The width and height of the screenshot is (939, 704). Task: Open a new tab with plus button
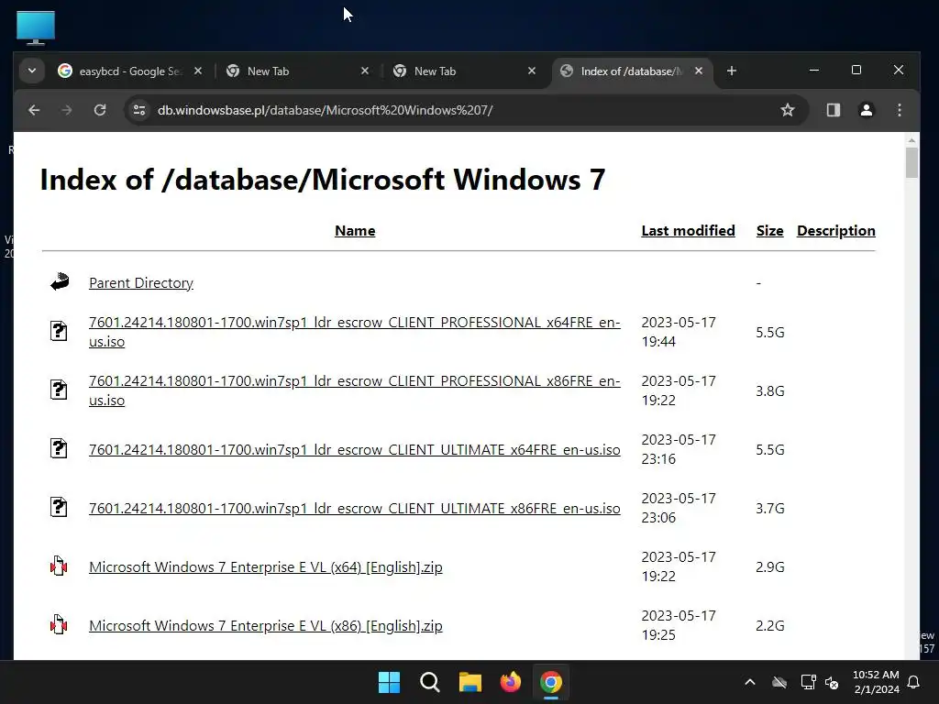click(x=732, y=71)
